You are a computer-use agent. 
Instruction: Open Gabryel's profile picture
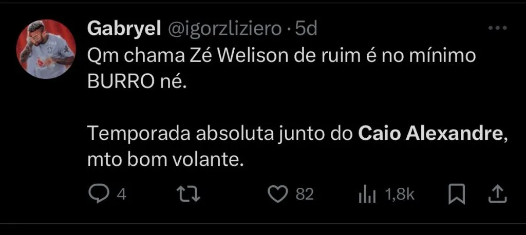(x=46, y=49)
